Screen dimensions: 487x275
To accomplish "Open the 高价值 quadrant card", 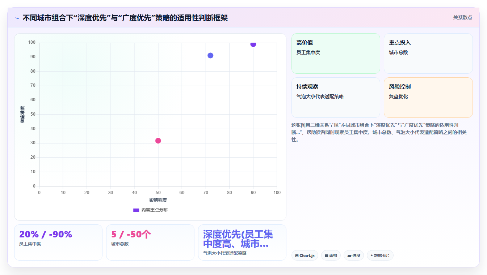I will (x=336, y=53).
